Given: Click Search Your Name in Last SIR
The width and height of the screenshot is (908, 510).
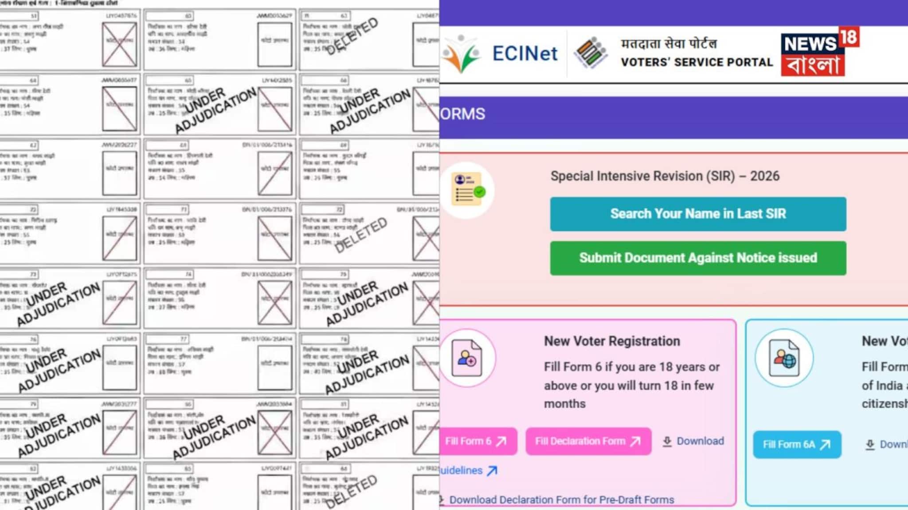Looking at the screenshot, I should (698, 214).
